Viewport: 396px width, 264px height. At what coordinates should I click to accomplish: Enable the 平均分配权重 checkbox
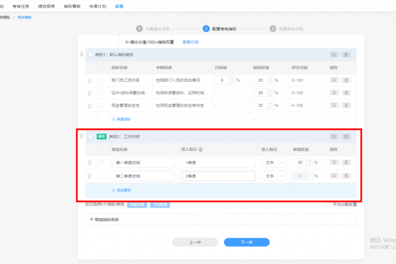pos(328,205)
